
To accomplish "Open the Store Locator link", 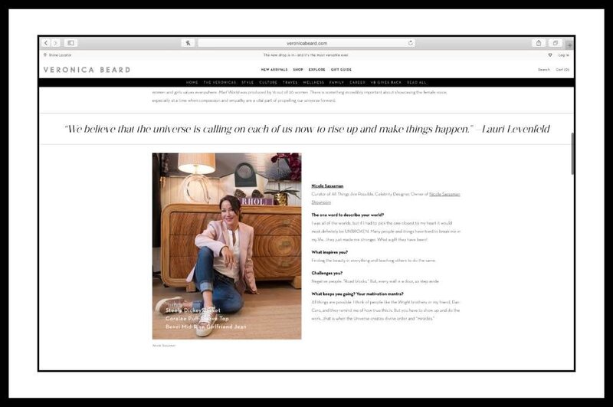I will point(60,55).
